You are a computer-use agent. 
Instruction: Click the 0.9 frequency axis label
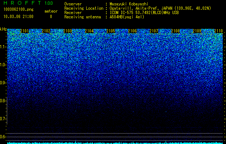pos(3,83)
